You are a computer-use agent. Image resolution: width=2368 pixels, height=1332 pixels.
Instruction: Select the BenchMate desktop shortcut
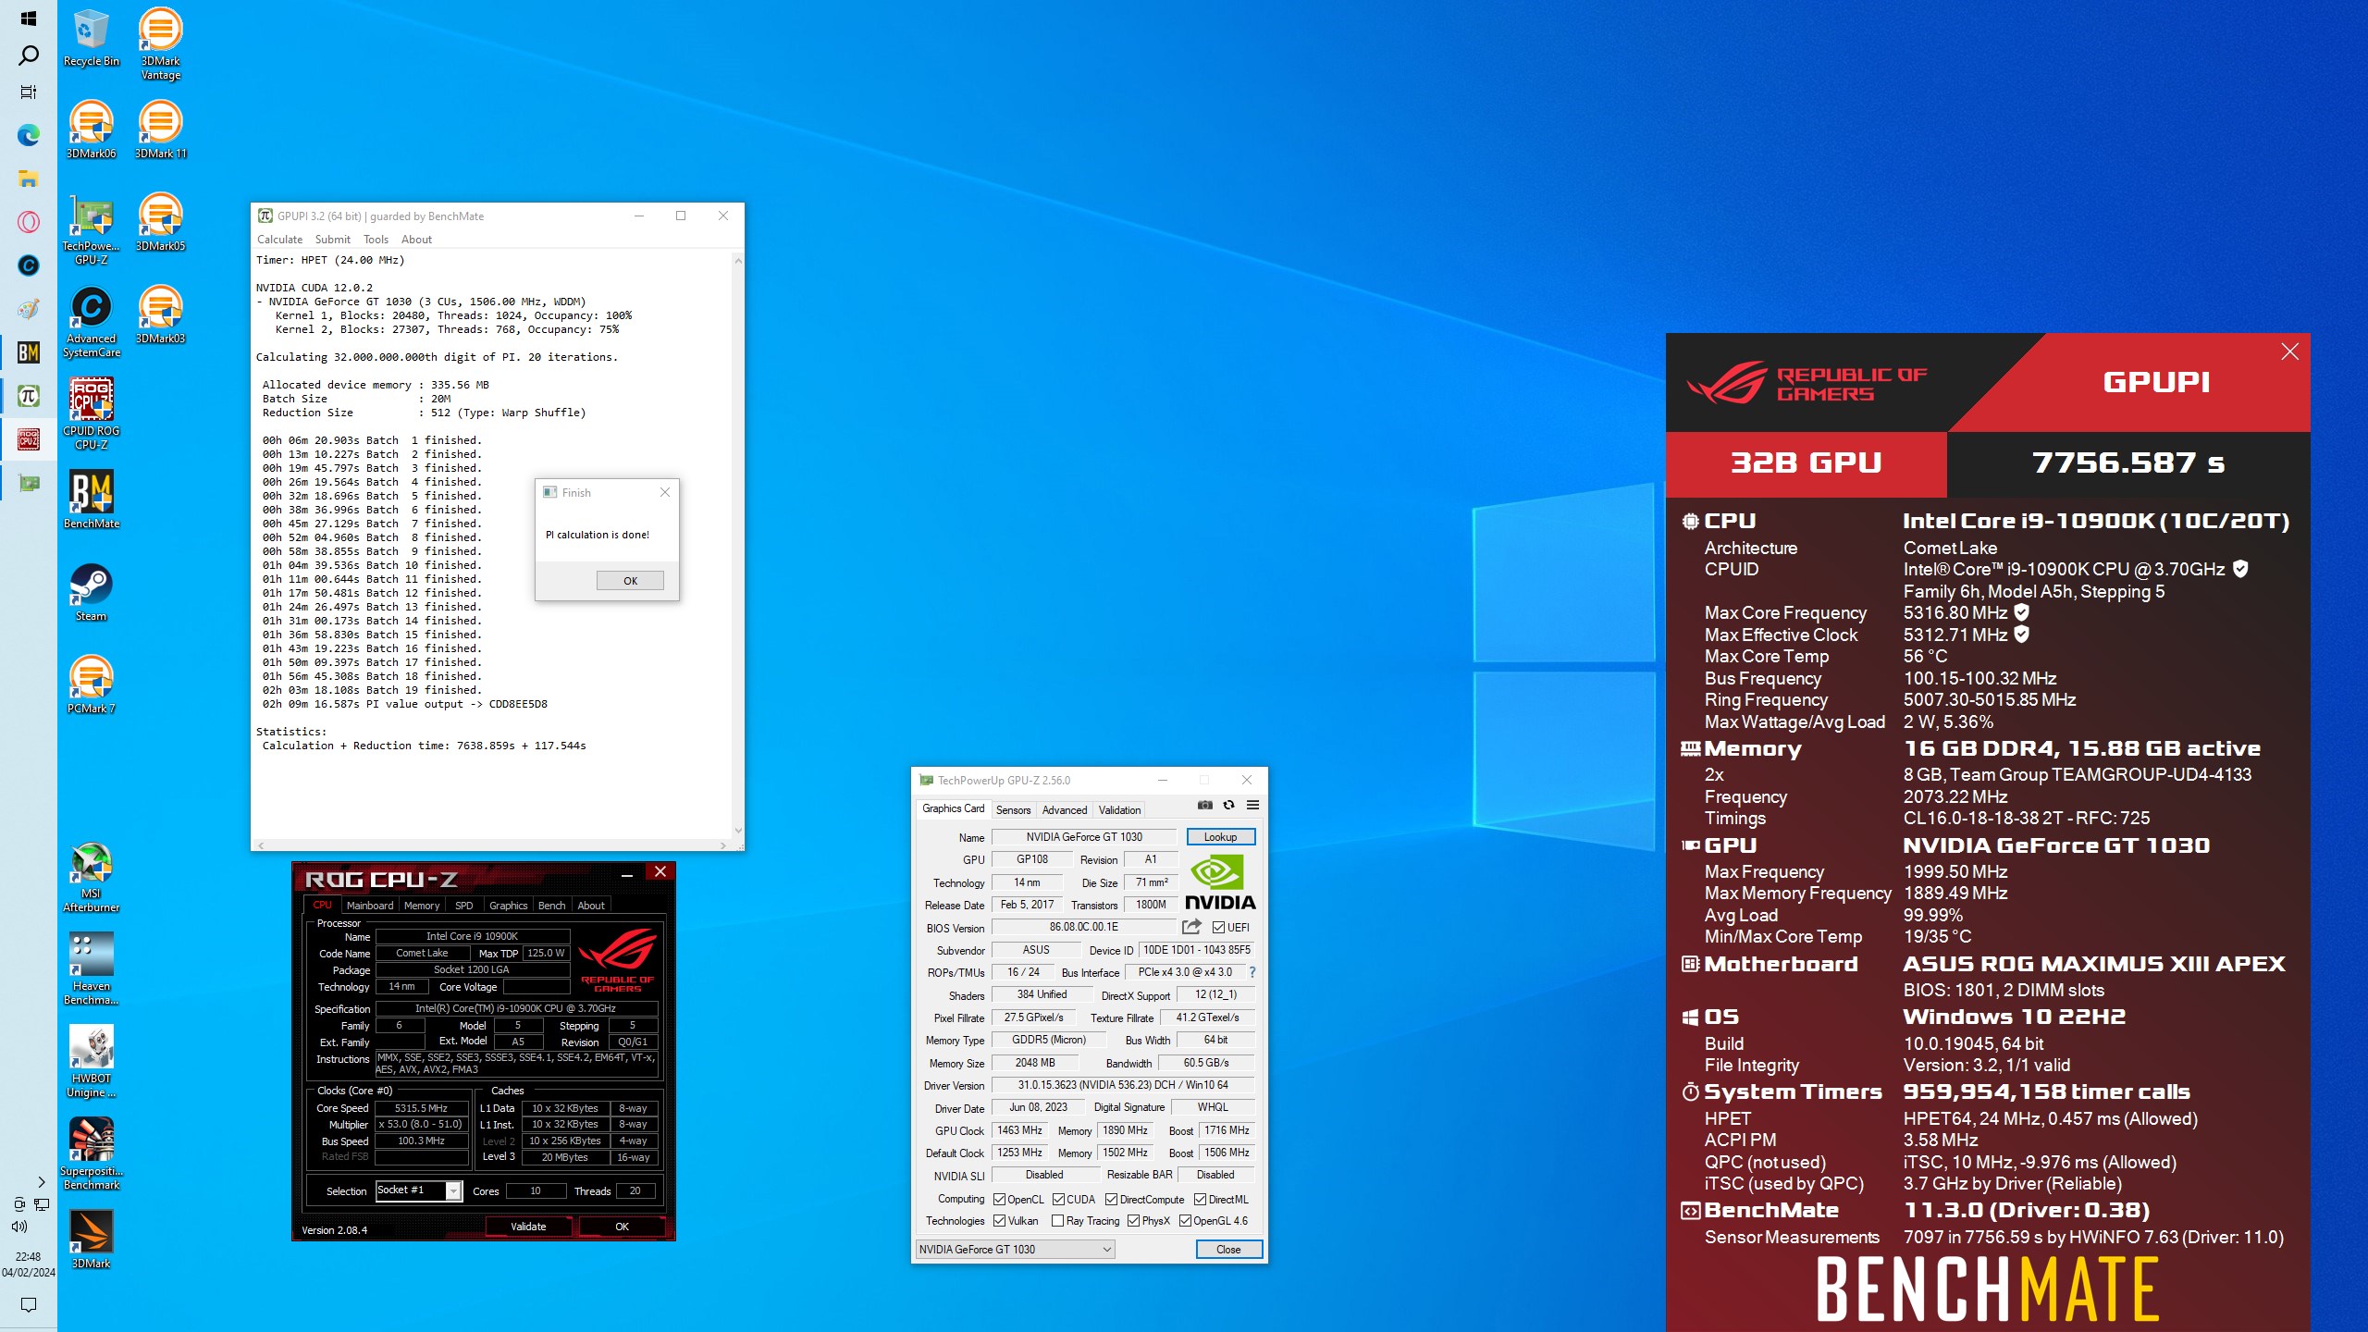point(92,499)
